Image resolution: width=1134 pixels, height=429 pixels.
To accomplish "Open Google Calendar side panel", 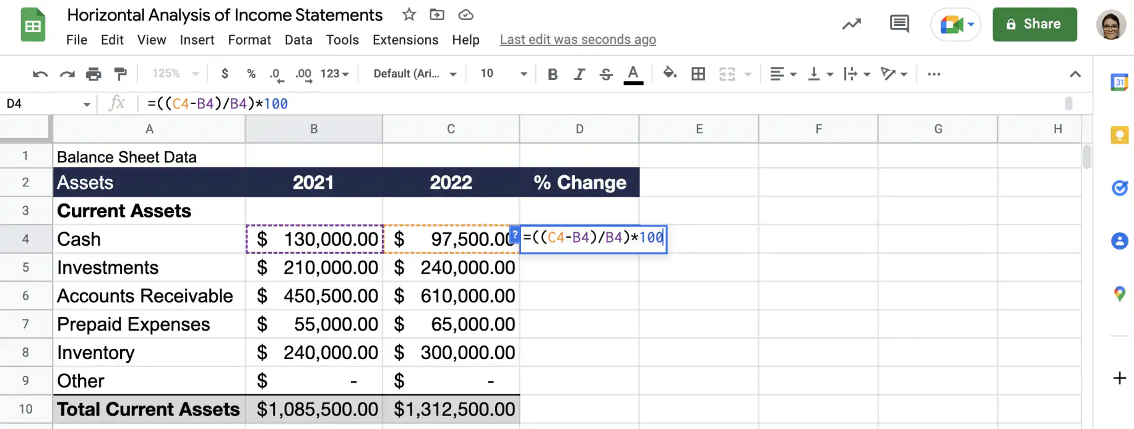I will (x=1119, y=82).
